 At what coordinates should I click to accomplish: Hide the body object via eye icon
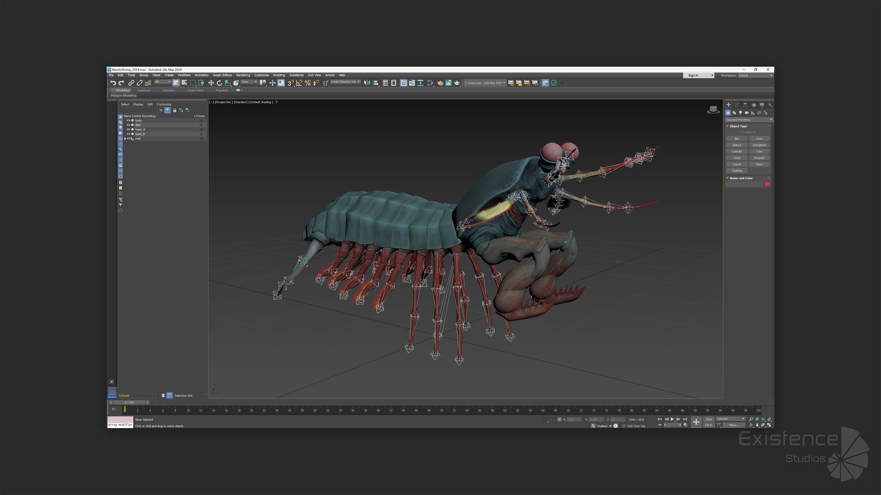(128, 121)
